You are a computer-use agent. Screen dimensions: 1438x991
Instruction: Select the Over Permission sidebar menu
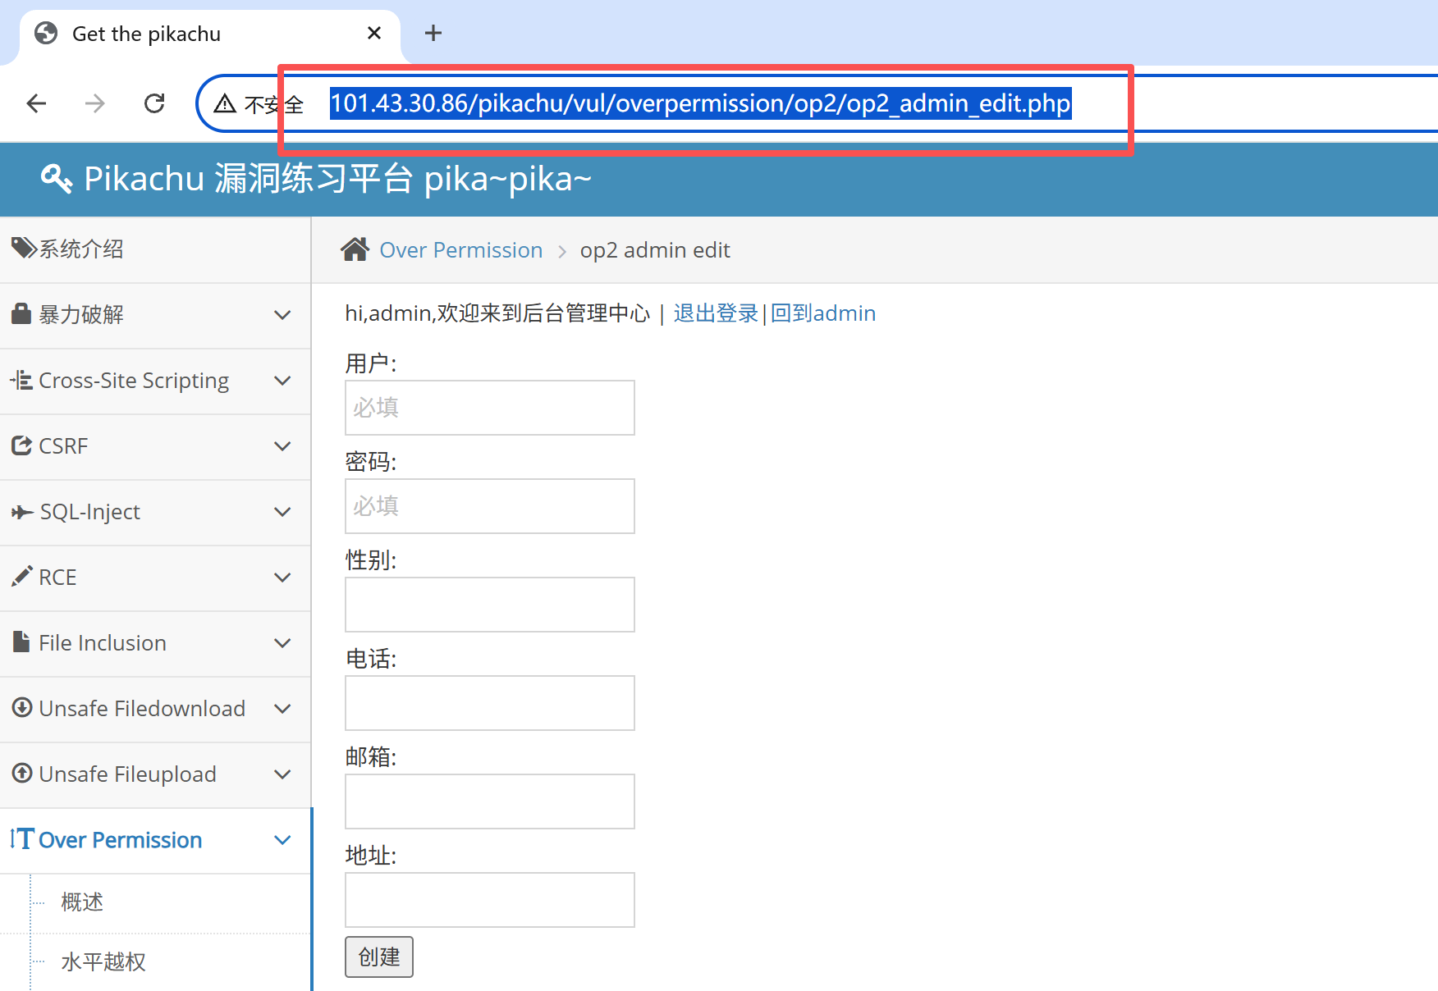pyautogui.click(x=155, y=840)
